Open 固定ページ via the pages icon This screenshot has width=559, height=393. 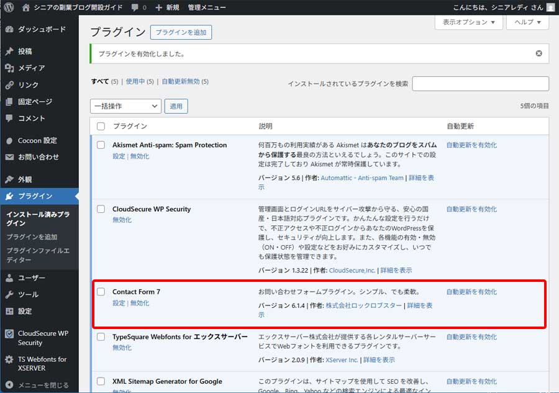click(x=9, y=101)
